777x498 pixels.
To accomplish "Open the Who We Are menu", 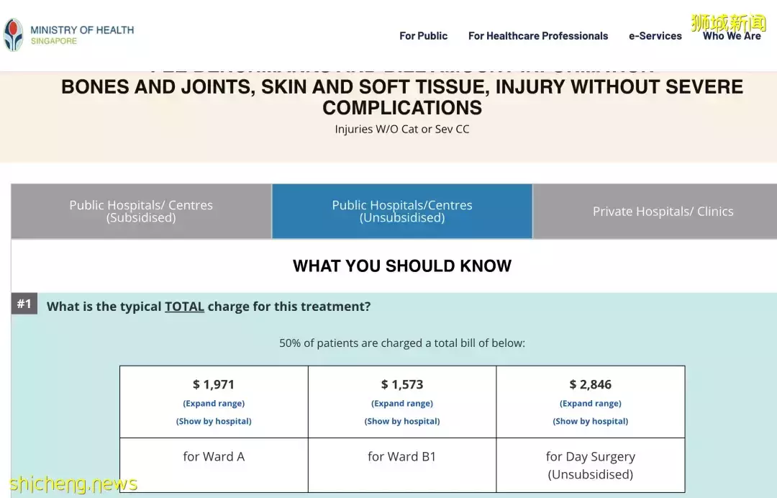I will [731, 36].
